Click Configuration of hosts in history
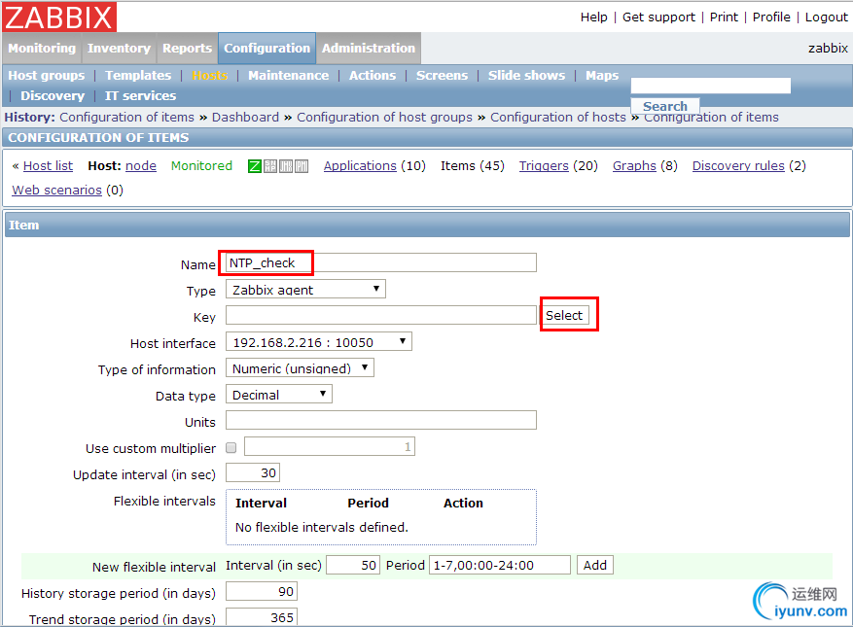The height and width of the screenshot is (627, 853). click(558, 118)
